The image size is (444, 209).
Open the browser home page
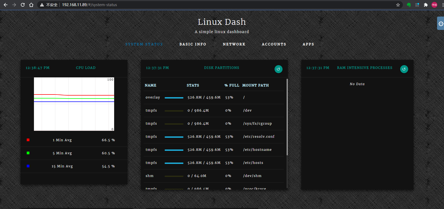point(31,5)
